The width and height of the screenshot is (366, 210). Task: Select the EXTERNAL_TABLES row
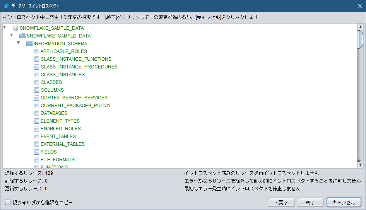(63, 144)
